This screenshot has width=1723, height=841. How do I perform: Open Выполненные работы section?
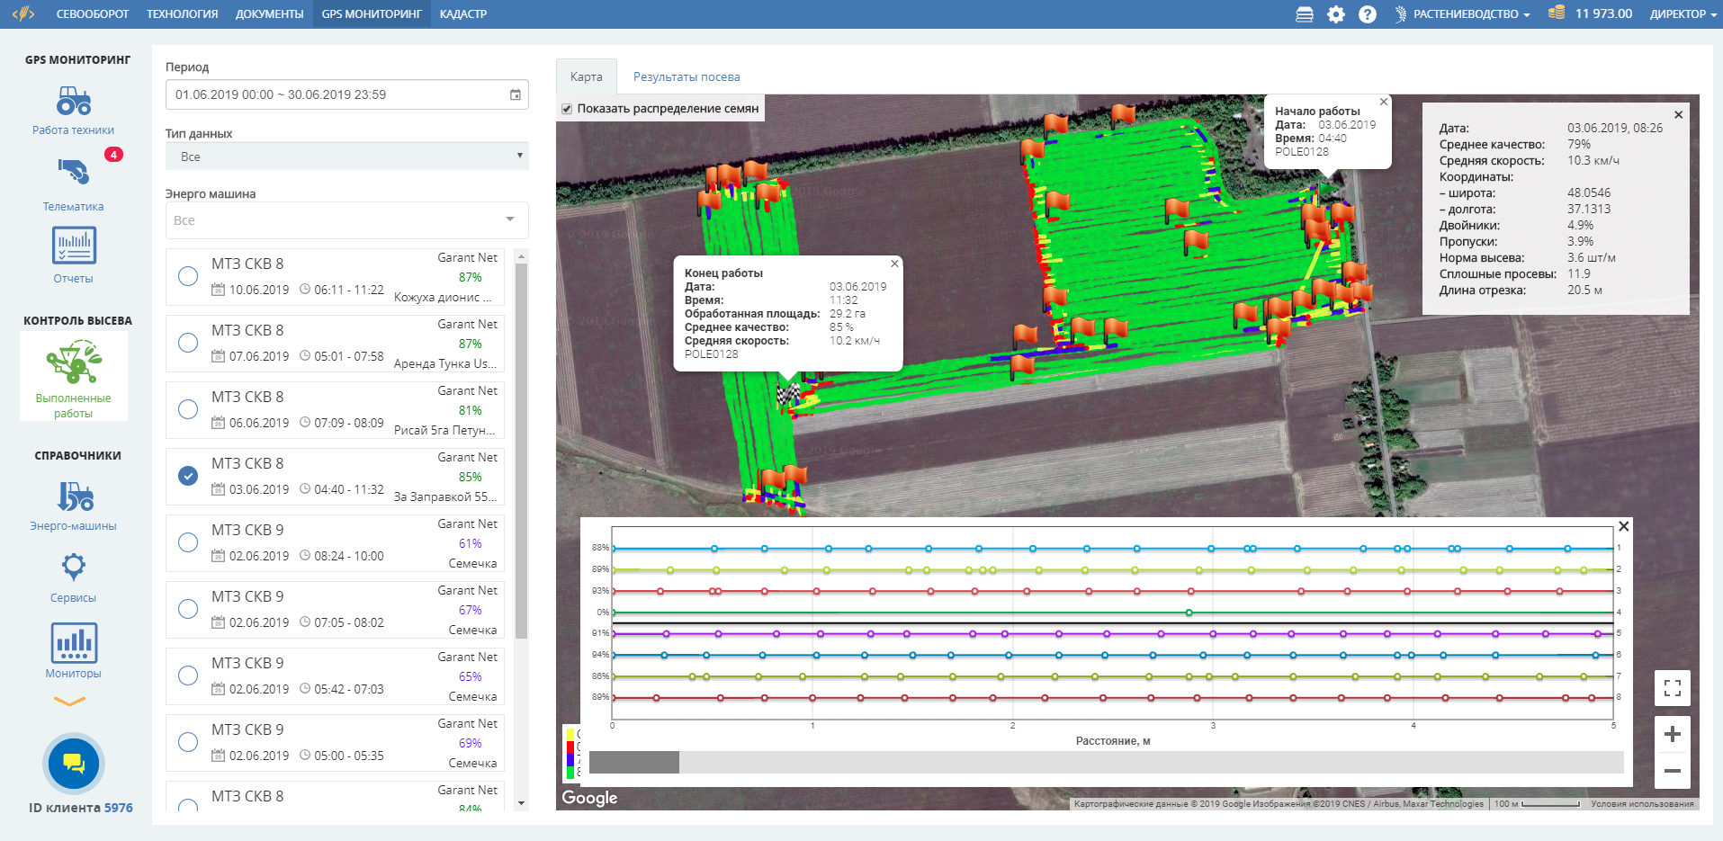tap(74, 376)
